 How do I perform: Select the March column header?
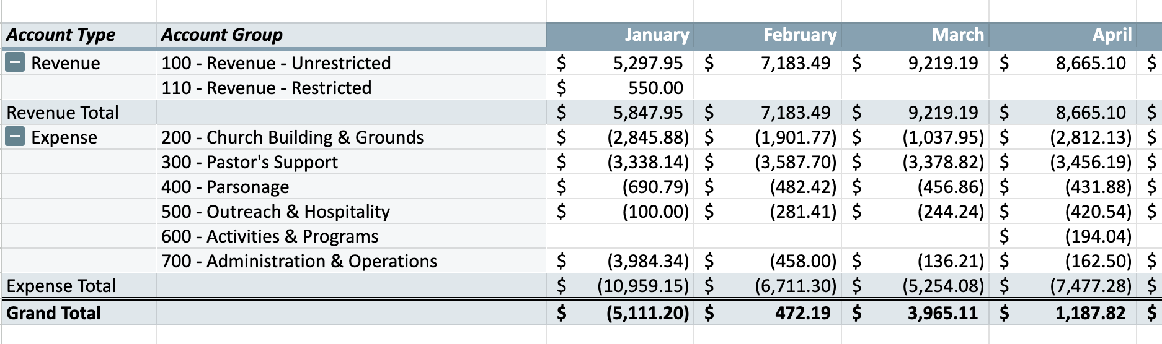[957, 35]
